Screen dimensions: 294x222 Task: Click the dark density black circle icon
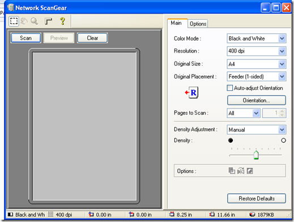231,140
